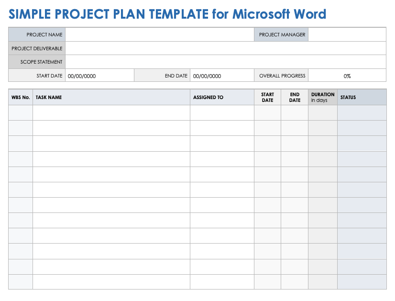
Task: Click the document title heading text
Action: point(167,14)
